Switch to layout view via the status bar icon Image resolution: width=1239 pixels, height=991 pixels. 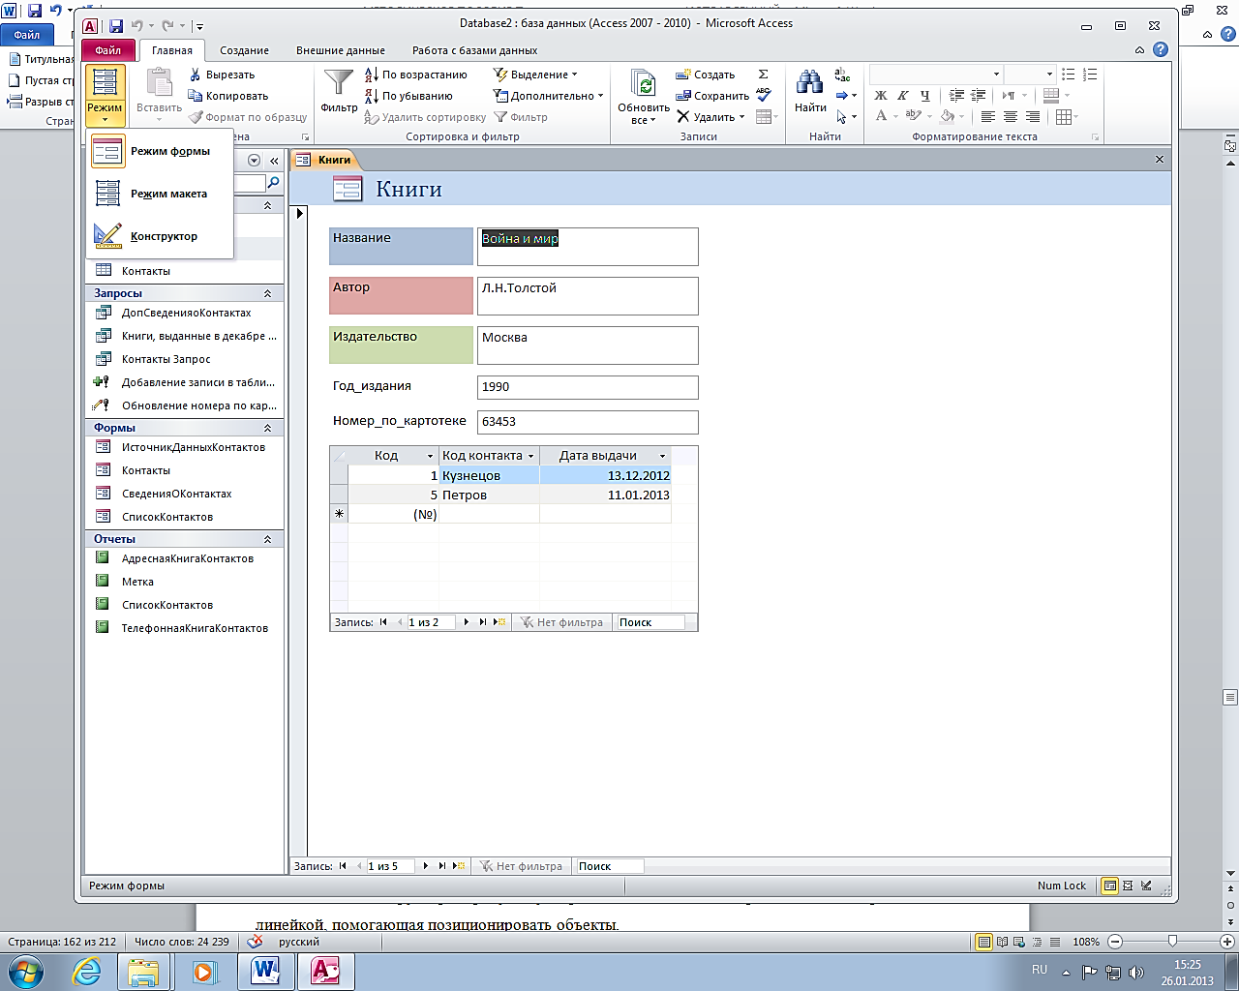pos(1129,886)
